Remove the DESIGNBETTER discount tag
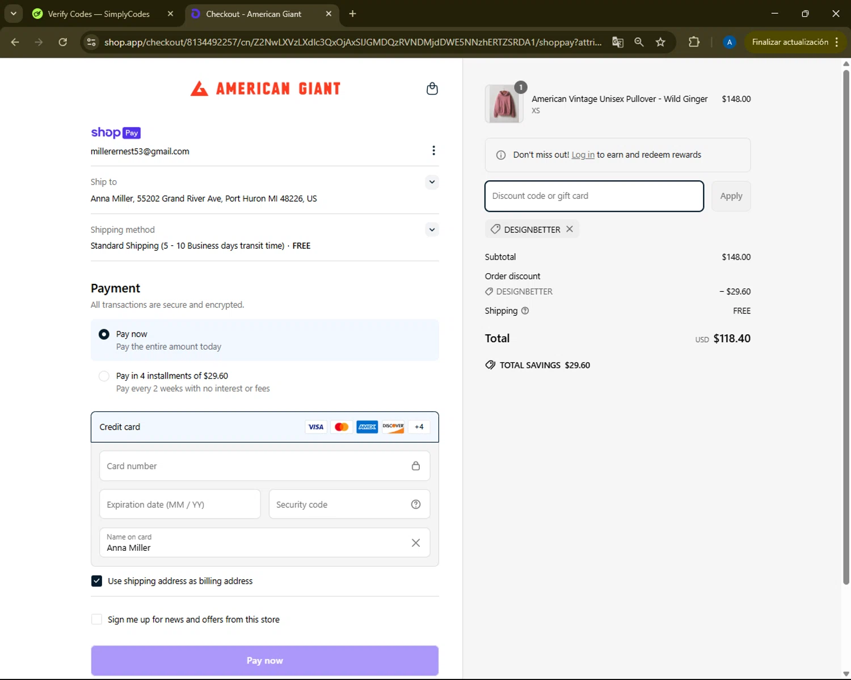Screen dimensions: 851x680 (570, 229)
